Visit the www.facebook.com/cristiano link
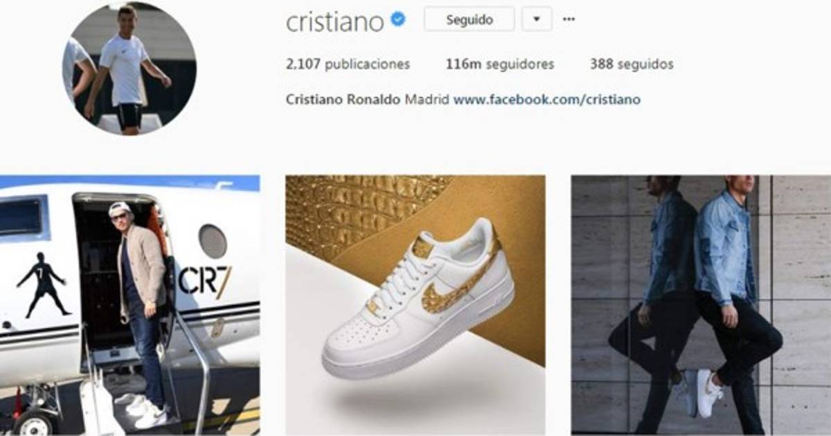The image size is (831, 436). (x=547, y=100)
